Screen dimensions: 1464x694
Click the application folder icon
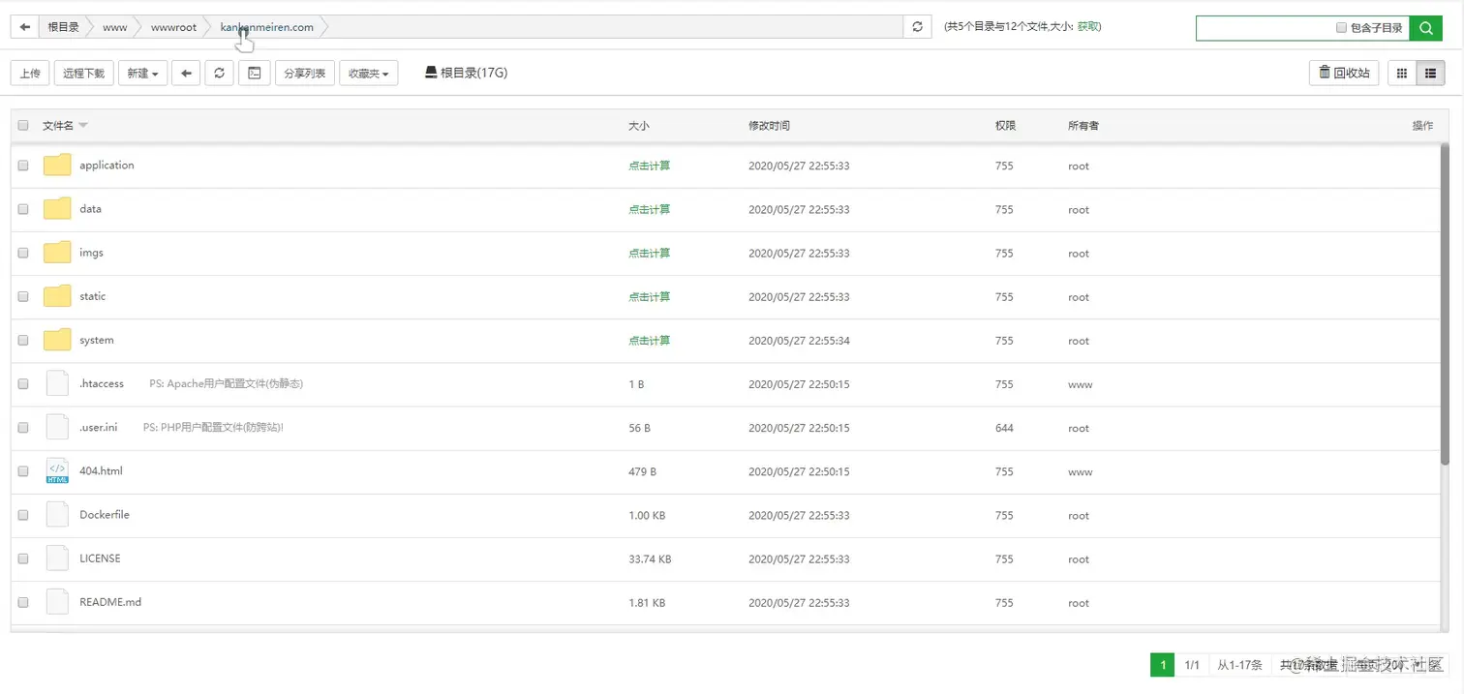click(57, 166)
